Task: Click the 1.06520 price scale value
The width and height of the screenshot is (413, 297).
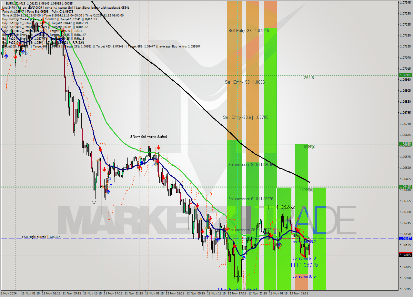Action: pos(405,168)
